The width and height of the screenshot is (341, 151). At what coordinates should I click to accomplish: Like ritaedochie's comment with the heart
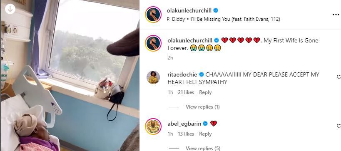pyautogui.click(x=339, y=77)
